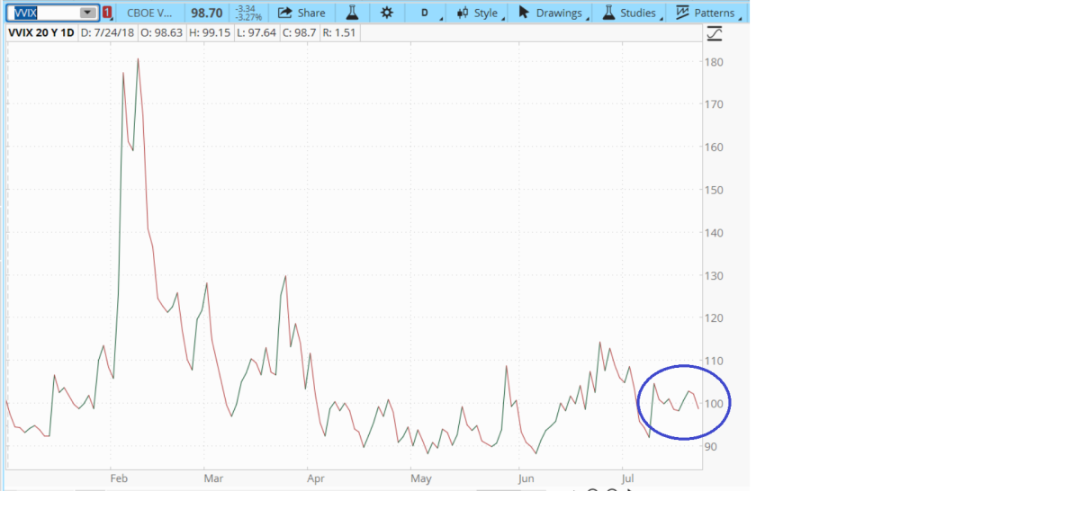Click the chart scale icon above price axis
The height and width of the screenshot is (527, 1080).
tap(715, 34)
